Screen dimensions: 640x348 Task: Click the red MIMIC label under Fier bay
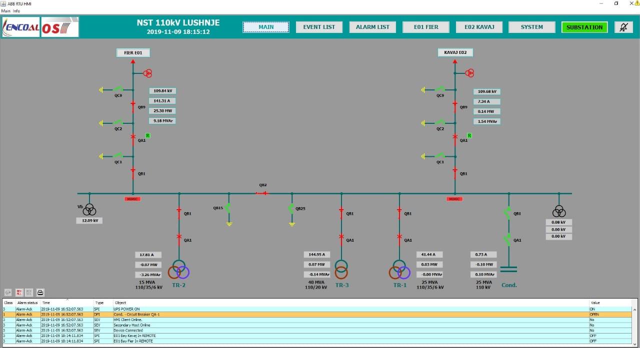coord(132,199)
